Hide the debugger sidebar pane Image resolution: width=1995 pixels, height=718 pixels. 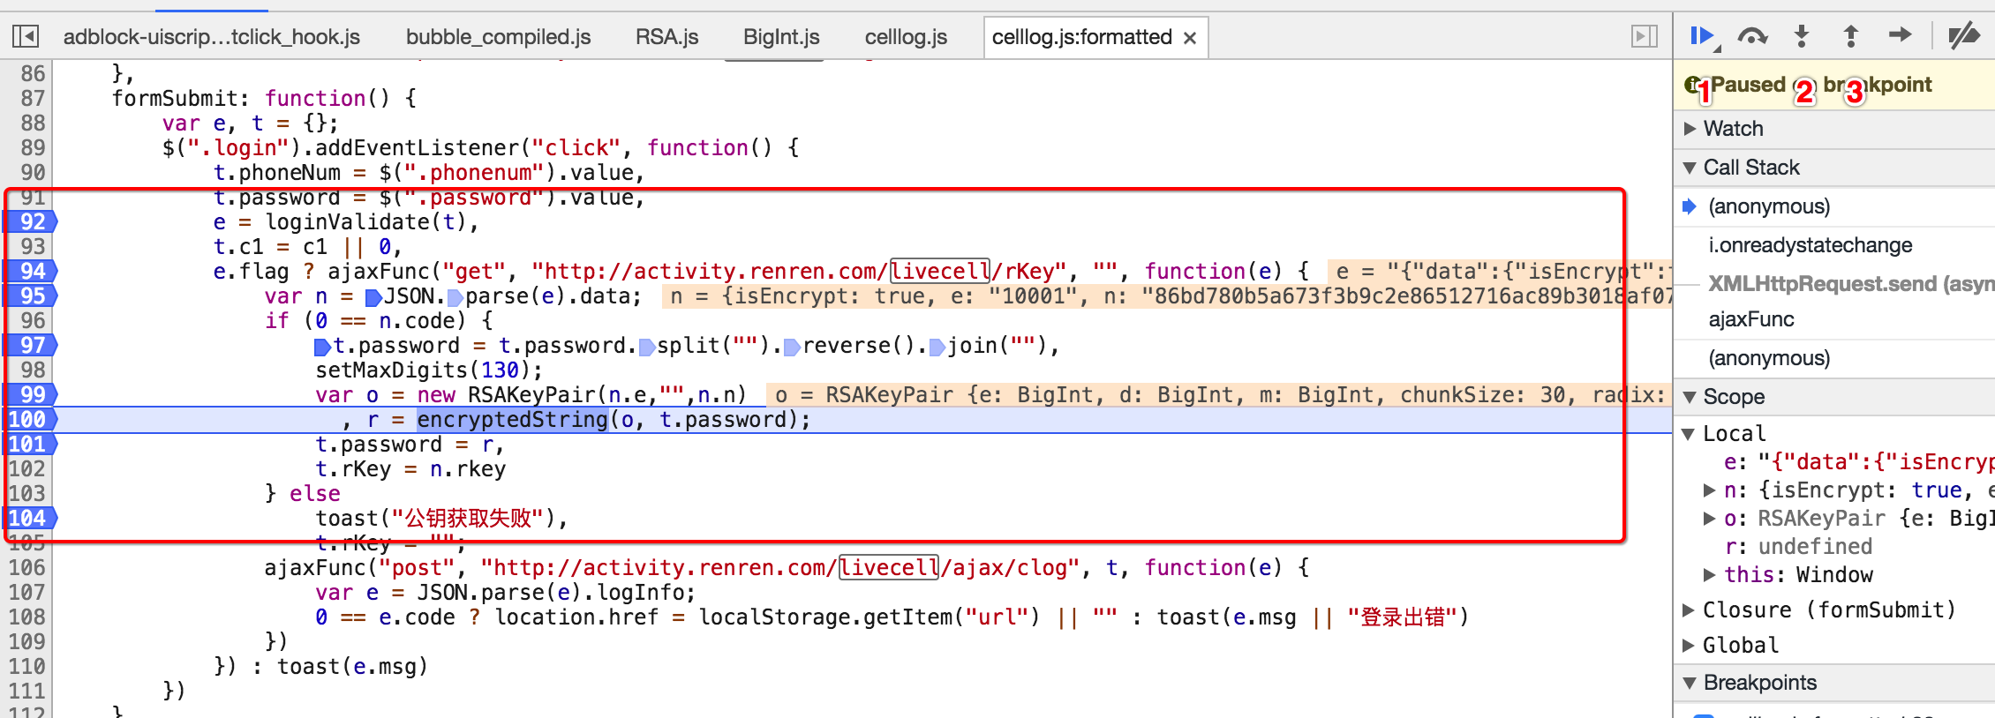coord(1644,36)
